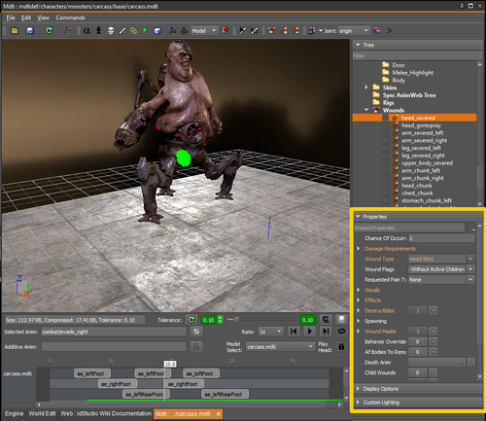Add a Child Wounds entry with plus button
486x421 pixels.
pyautogui.click(x=433, y=372)
